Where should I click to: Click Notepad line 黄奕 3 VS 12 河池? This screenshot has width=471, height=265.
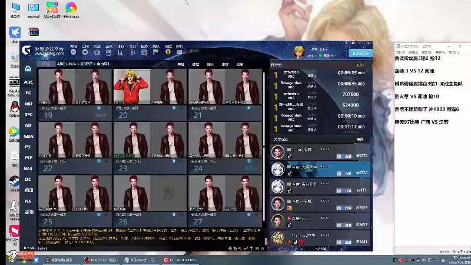click(x=414, y=71)
